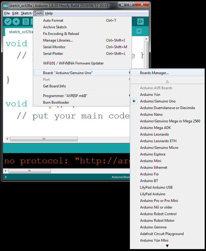The width and height of the screenshot is (206, 251).
Task: Open the Sketch menu
Action: (26, 13)
